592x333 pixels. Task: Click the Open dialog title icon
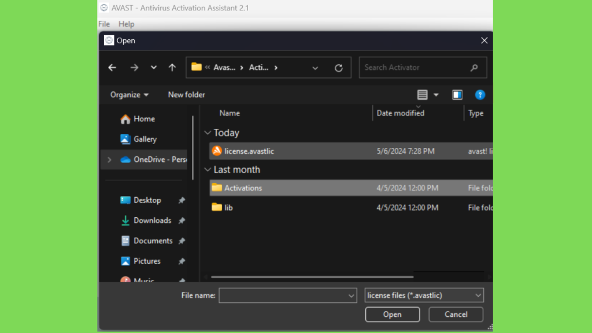click(109, 40)
